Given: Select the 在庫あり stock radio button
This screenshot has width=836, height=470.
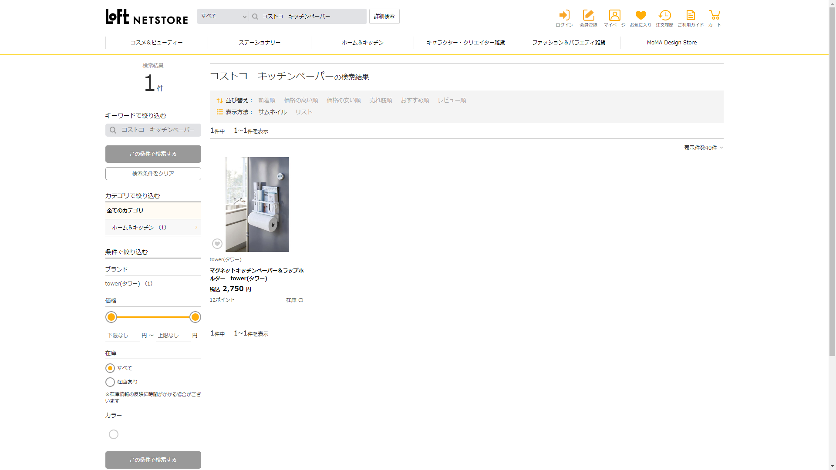Looking at the screenshot, I should pos(110,382).
